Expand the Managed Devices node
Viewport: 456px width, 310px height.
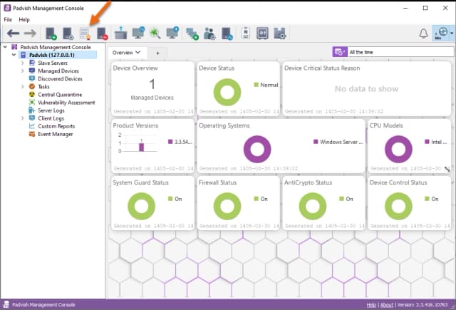point(22,71)
